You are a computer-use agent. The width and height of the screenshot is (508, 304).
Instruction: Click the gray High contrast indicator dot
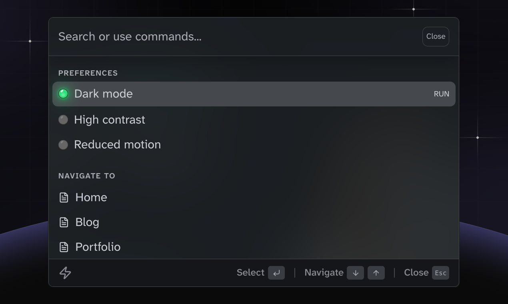click(63, 120)
